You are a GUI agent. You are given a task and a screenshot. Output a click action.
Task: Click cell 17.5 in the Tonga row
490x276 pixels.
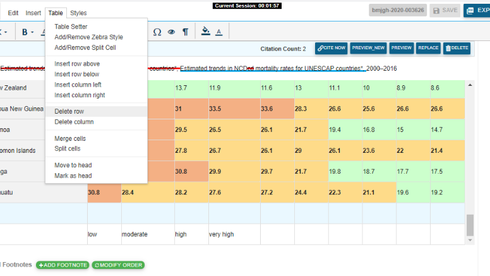pyautogui.click(x=448, y=171)
